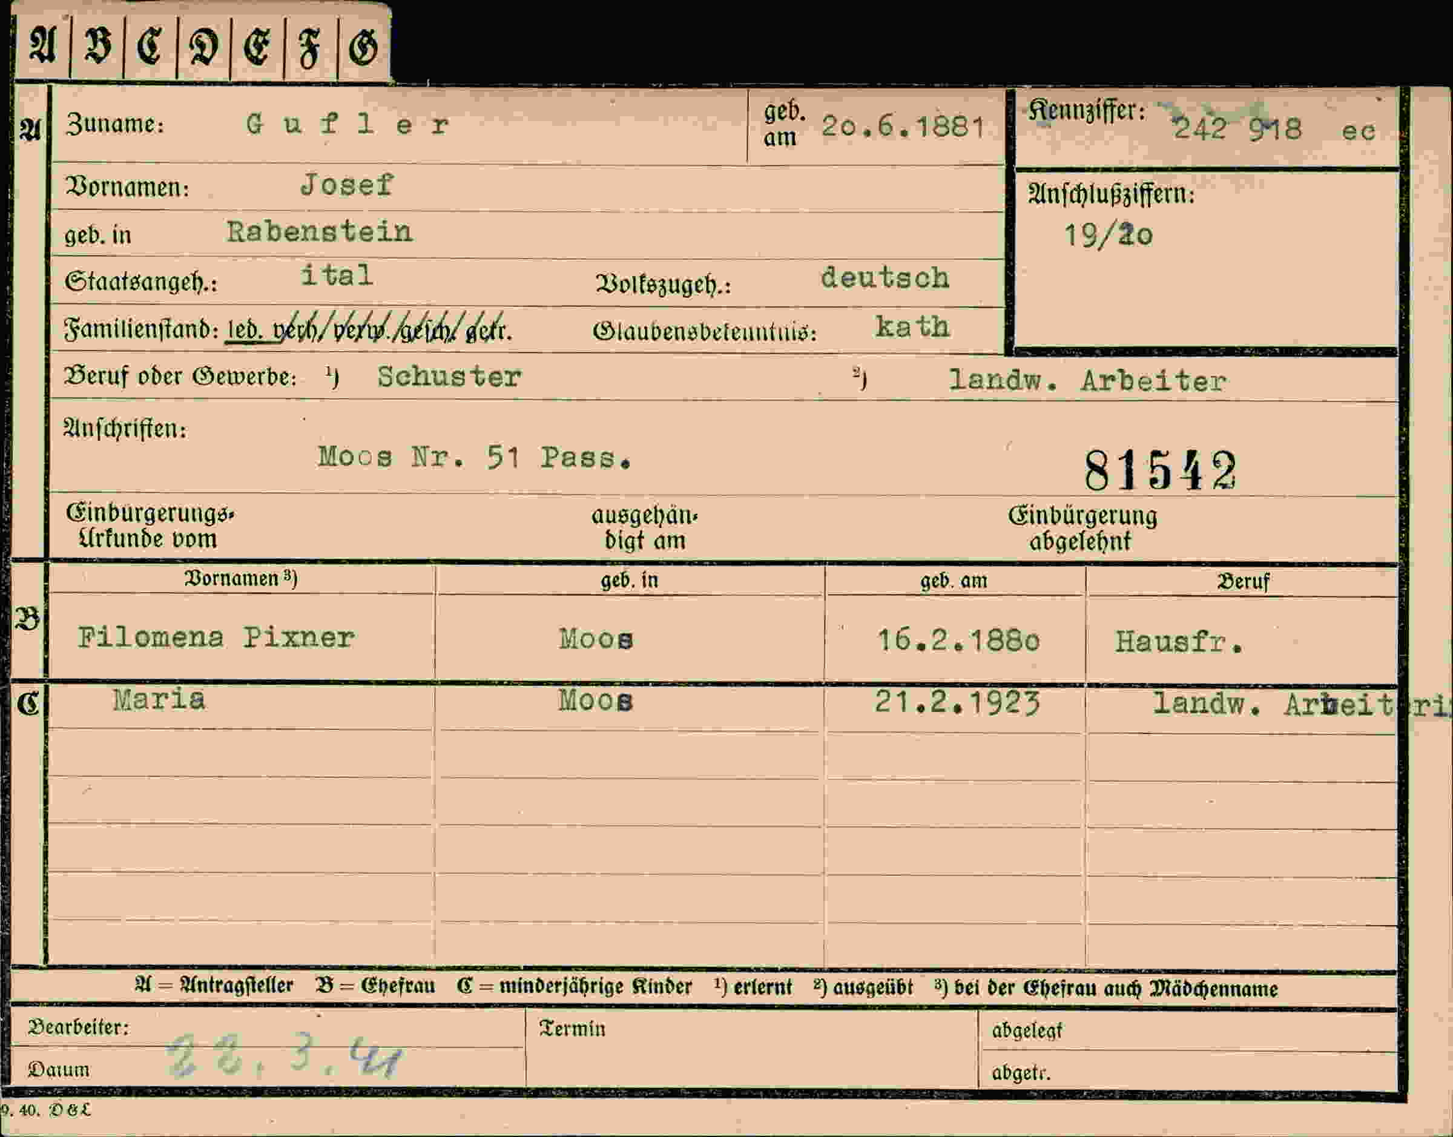Screen dimensions: 1453x1137
Task: Click the legend text 'C = minderjährige Kinder'
Action: point(575,987)
